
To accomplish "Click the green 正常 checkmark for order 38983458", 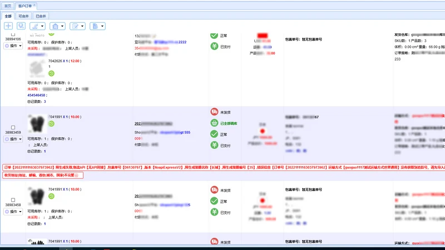I will tap(214, 201).
